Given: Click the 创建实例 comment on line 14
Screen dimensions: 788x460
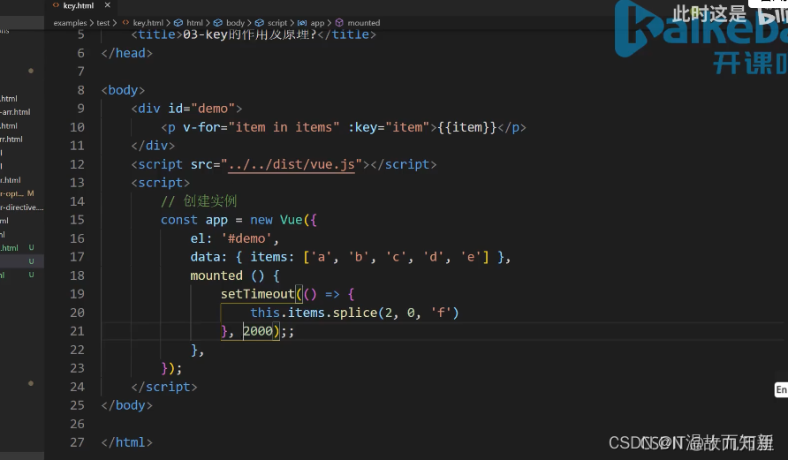Looking at the screenshot, I should (x=199, y=201).
